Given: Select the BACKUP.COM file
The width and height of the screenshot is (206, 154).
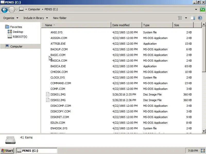Looking at the screenshot, I should pos(59,49).
